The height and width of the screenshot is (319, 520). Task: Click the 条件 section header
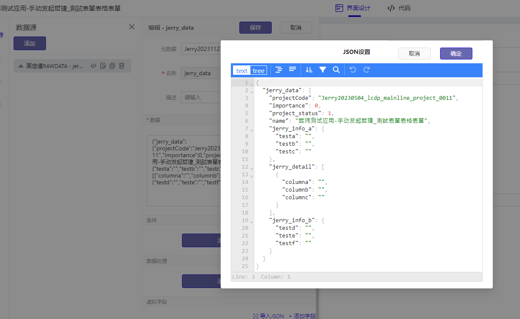pos(152,220)
